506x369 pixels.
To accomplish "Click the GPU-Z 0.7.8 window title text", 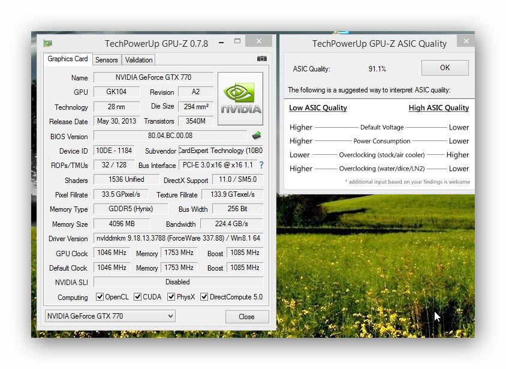I will 156,44.
